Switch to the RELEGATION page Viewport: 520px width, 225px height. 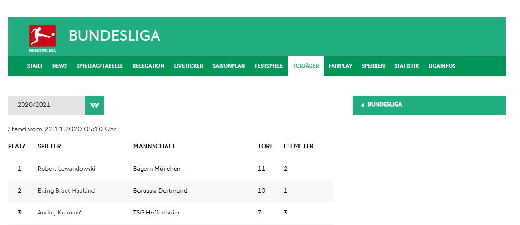point(149,66)
